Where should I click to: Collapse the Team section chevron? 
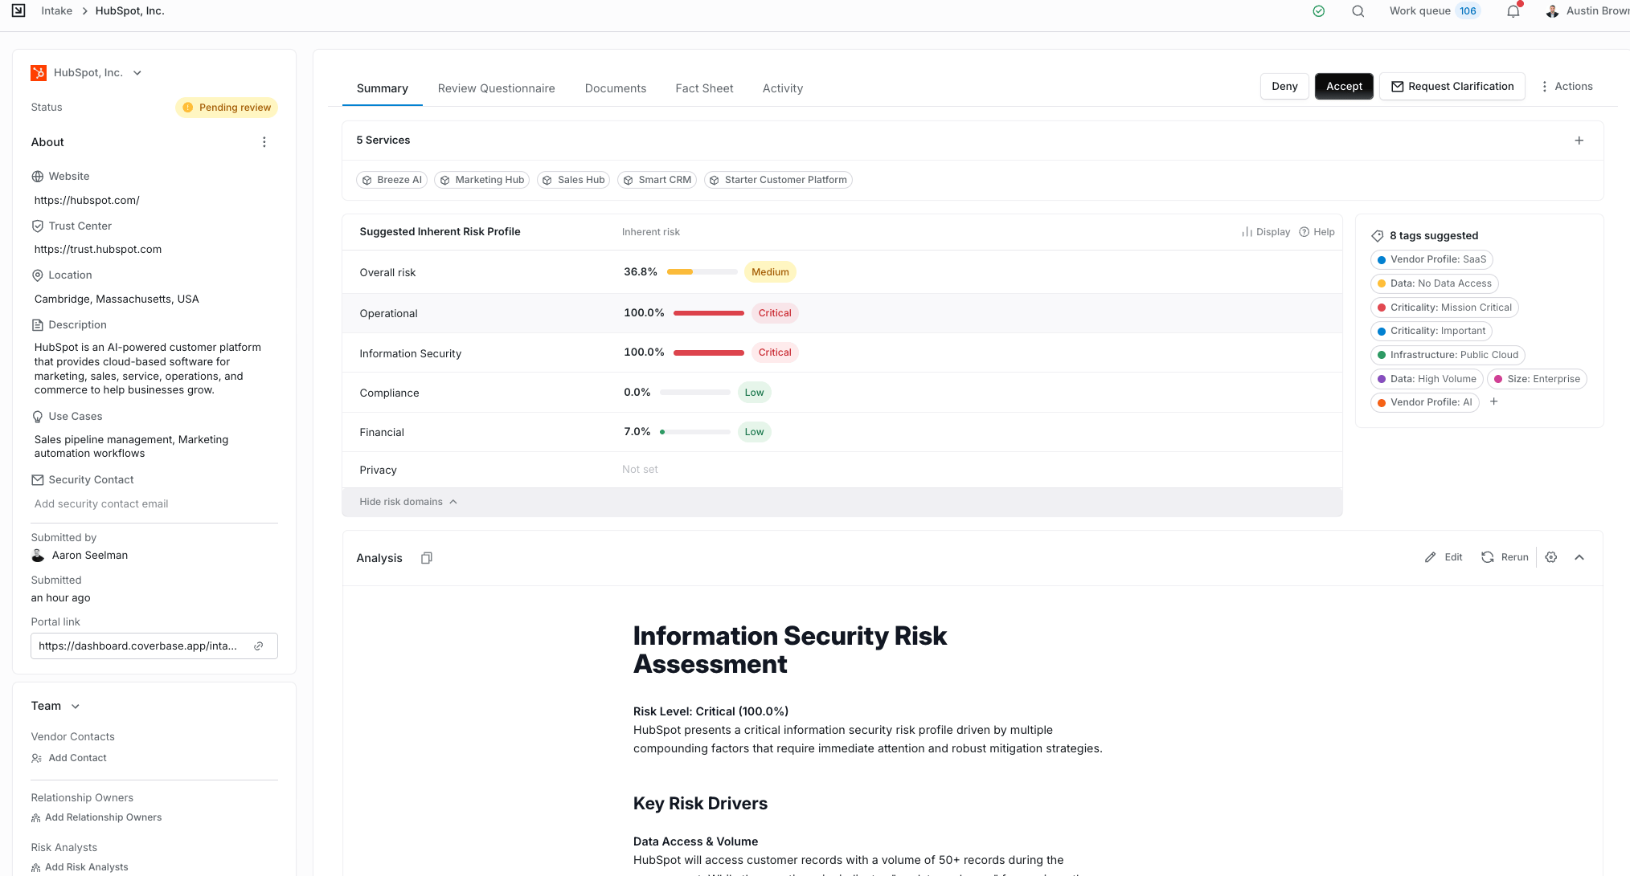[x=76, y=707]
